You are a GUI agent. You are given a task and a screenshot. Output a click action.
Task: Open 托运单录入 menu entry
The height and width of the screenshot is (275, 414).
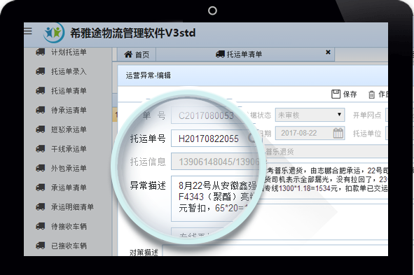coord(69,71)
